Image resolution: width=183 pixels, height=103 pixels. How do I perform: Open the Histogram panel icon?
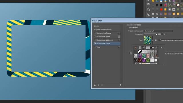tap(148, 4)
